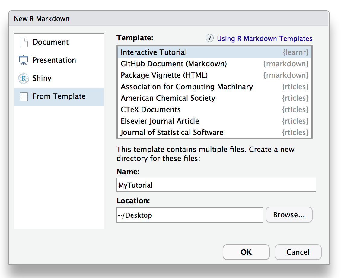Choose Elsevier Journal Article template
The width and height of the screenshot is (341, 278).
click(x=160, y=121)
